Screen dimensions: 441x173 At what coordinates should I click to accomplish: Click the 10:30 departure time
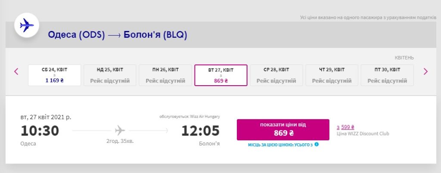(x=40, y=130)
